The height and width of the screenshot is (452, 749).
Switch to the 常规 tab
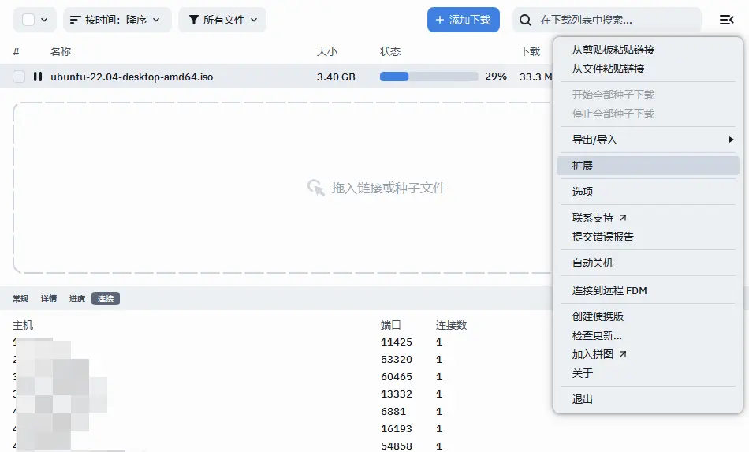click(20, 299)
